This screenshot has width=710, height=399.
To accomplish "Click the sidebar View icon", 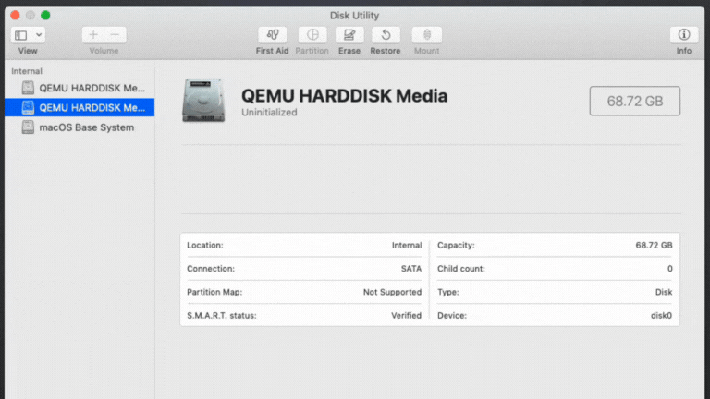I will (21, 35).
